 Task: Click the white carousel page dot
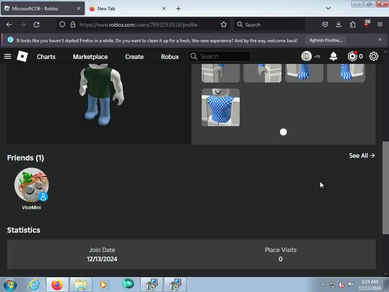pyautogui.click(x=283, y=132)
